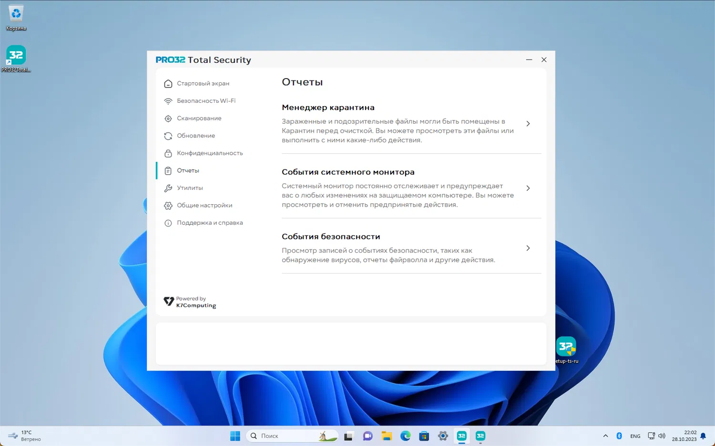Open Общие настройки label
This screenshot has width=715, height=446.
(204, 206)
